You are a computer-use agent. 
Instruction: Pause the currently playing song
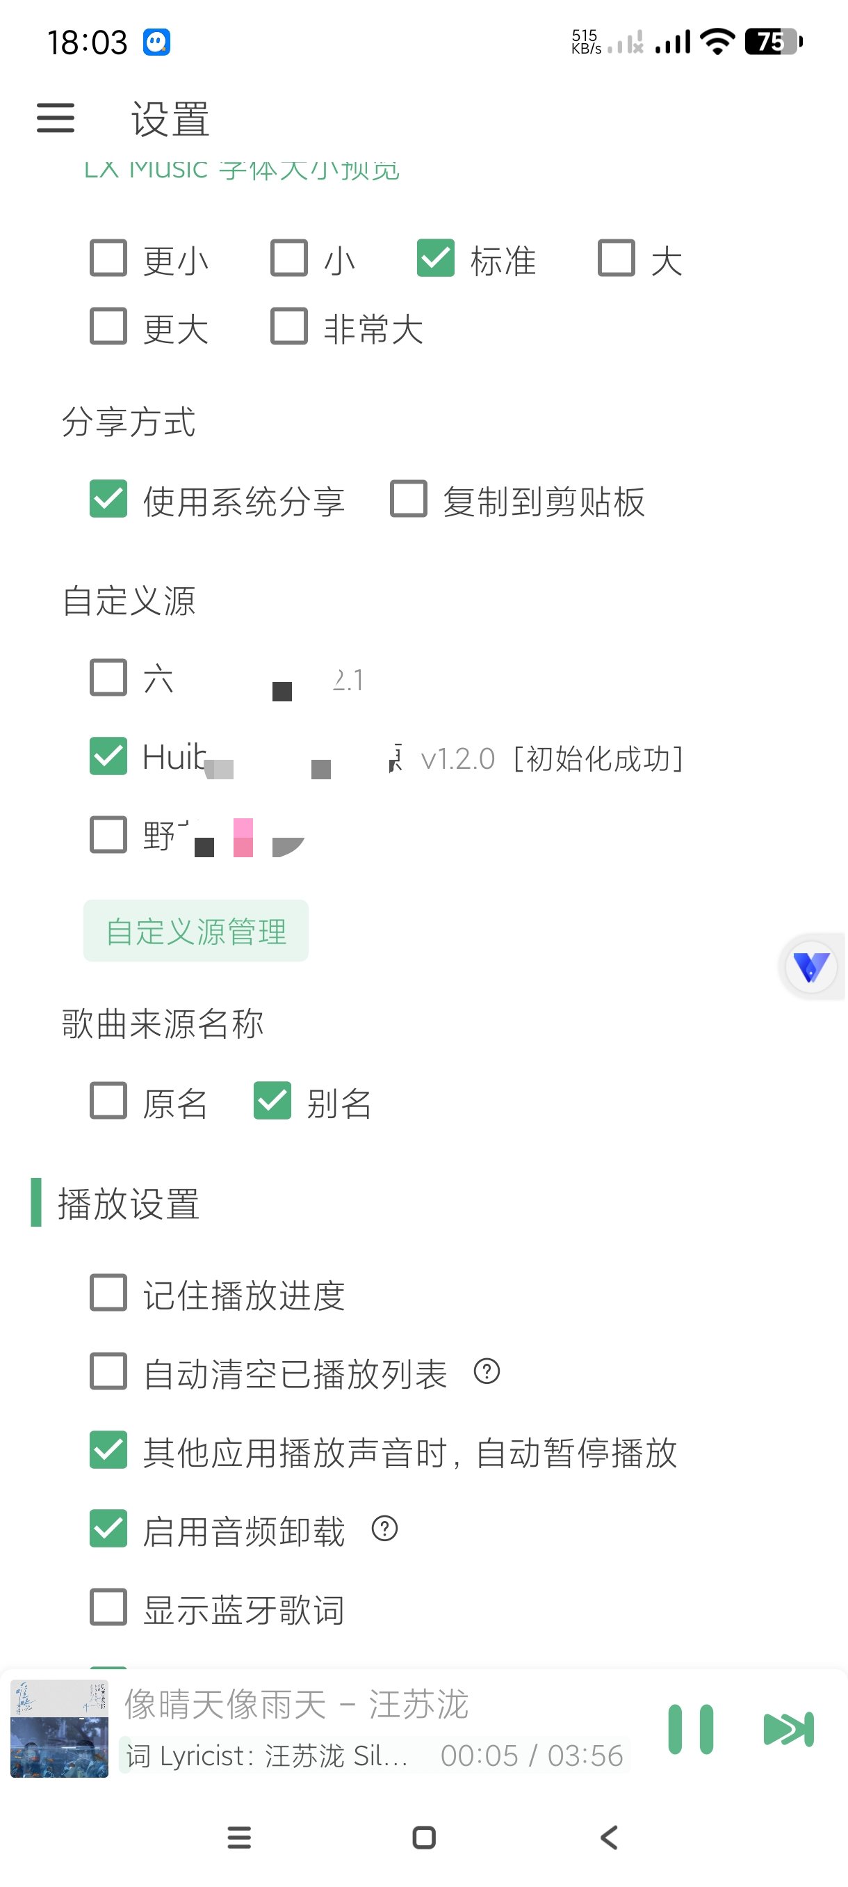click(x=690, y=1730)
